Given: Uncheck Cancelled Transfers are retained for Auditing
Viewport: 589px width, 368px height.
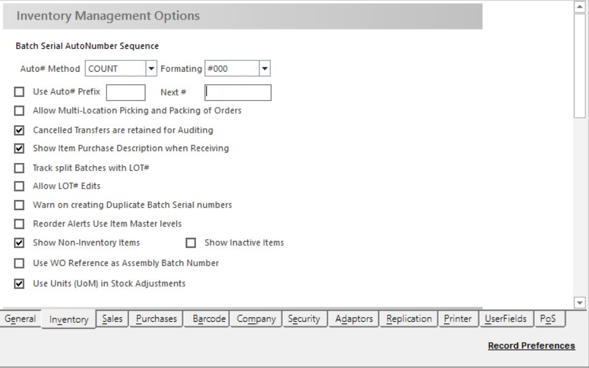Looking at the screenshot, I should (x=19, y=130).
